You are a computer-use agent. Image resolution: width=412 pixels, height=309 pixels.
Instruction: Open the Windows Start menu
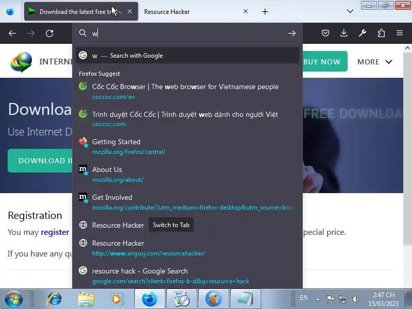click(x=14, y=299)
